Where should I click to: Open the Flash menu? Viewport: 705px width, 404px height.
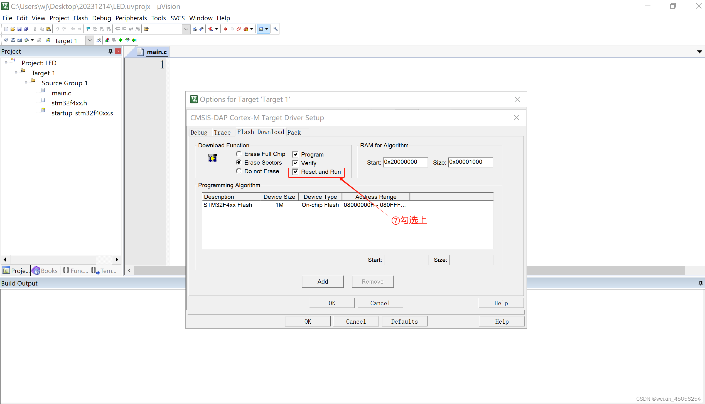click(x=80, y=18)
